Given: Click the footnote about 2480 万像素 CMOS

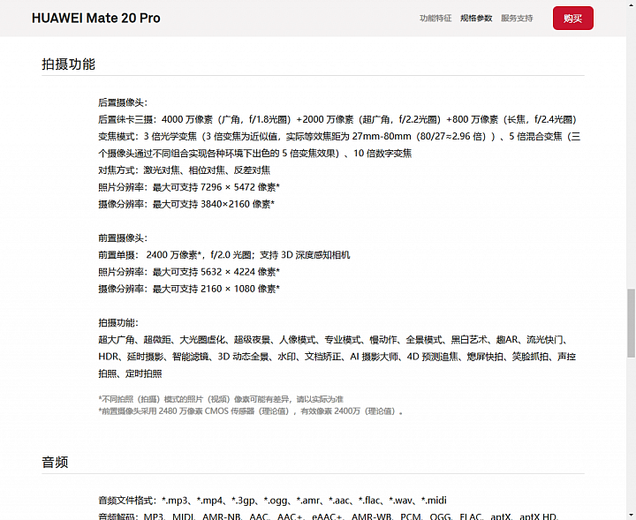Looking at the screenshot, I should 251,411.
